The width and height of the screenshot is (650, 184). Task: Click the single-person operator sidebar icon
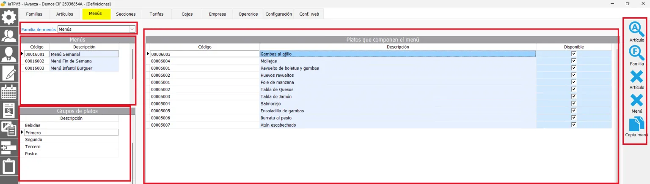tap(9, 54)
